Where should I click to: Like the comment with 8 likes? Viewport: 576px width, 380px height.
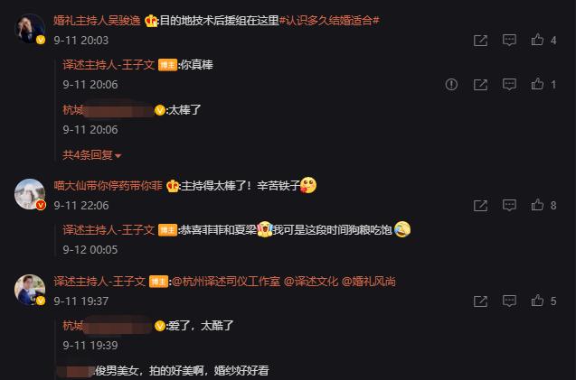coord(537,205)
